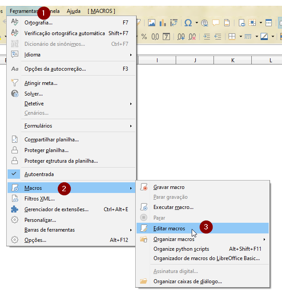The image size is (282, 297).
Task: Open freeze rows and columns dropdown
Action: [261, 23]
